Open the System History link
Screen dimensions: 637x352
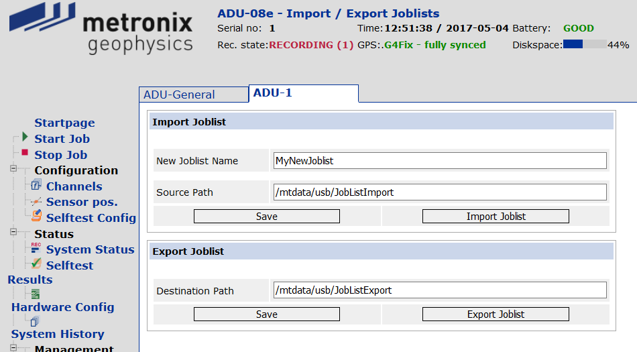pos(58,334)
